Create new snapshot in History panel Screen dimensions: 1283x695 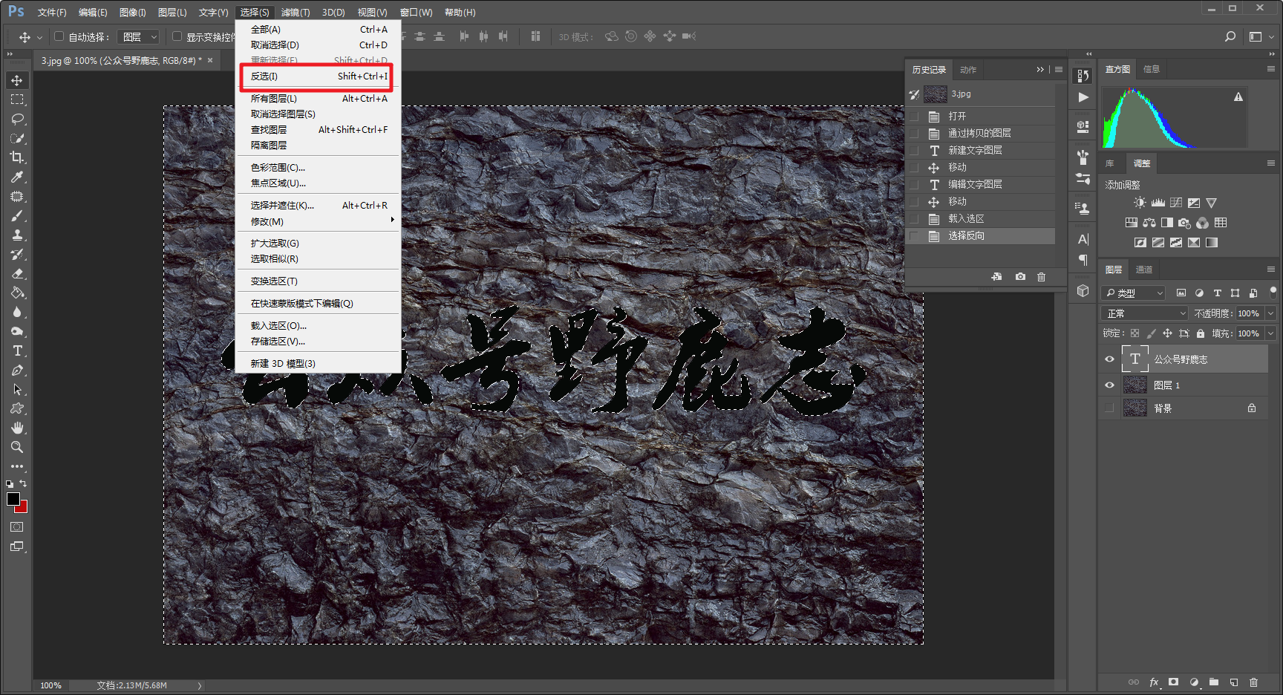pyautogui.click(x=1020, y=276)
